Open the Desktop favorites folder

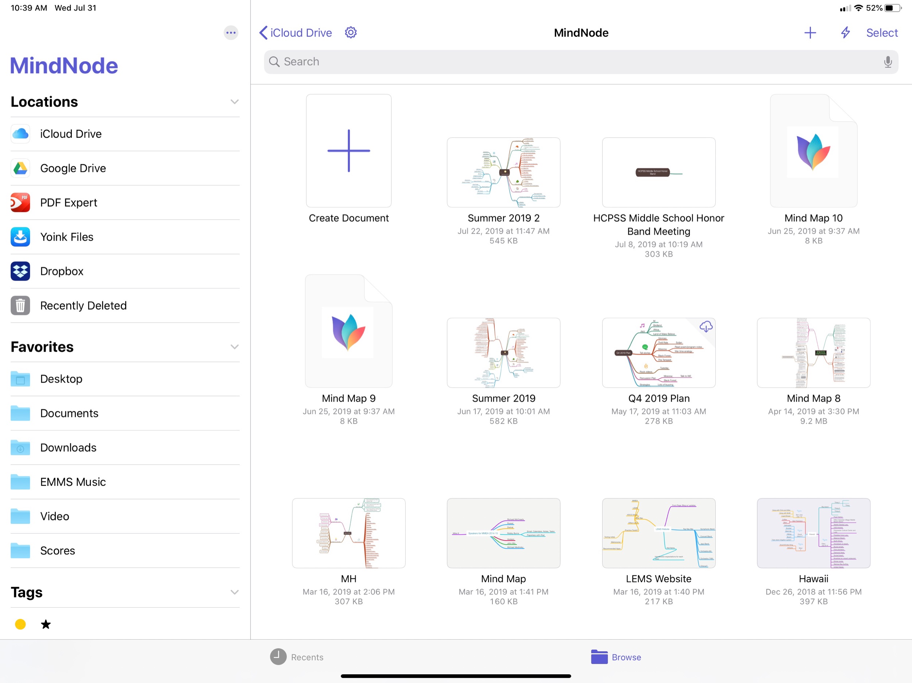click(x=125, y=379)
